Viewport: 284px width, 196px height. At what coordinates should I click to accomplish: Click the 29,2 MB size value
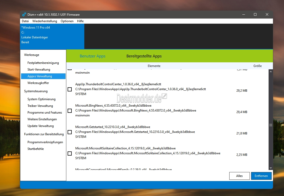pyautogui.click(x=242, y=91)
